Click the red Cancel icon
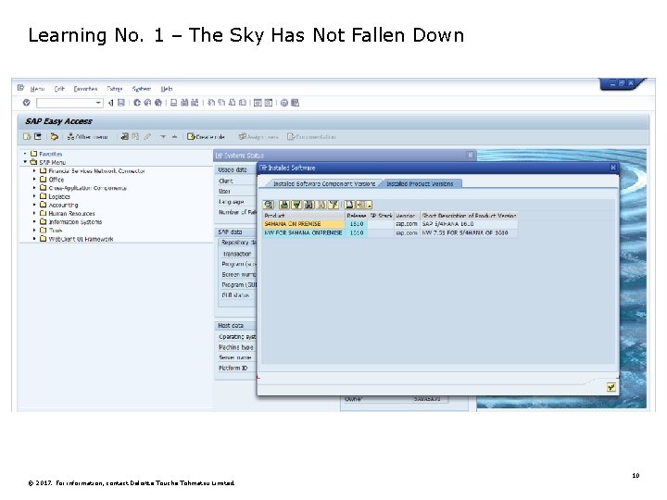The image size is (667, 500). (158, 103)
